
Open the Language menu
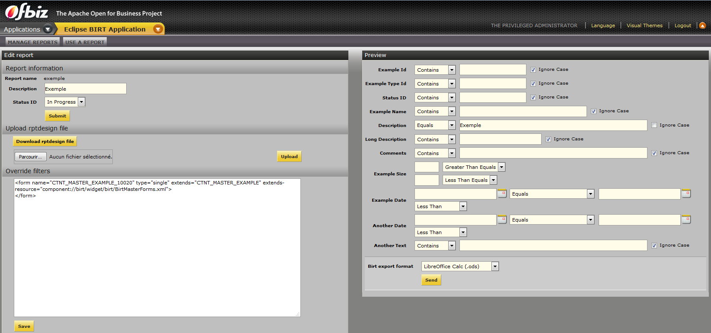tap(603, 25)
